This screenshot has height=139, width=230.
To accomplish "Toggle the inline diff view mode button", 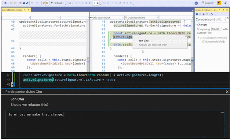I will coord(94,3).
